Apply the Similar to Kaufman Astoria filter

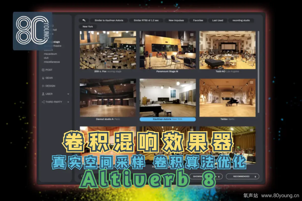109,20
